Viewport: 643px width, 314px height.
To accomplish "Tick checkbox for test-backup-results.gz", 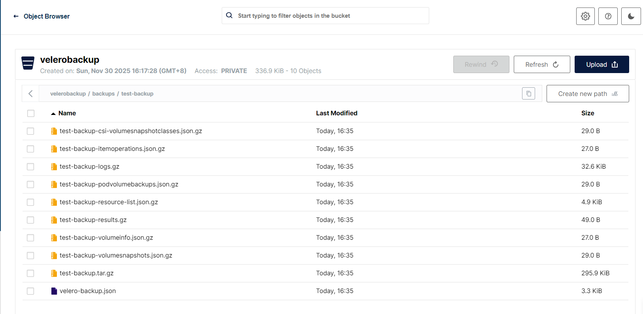I will point(30,220).
